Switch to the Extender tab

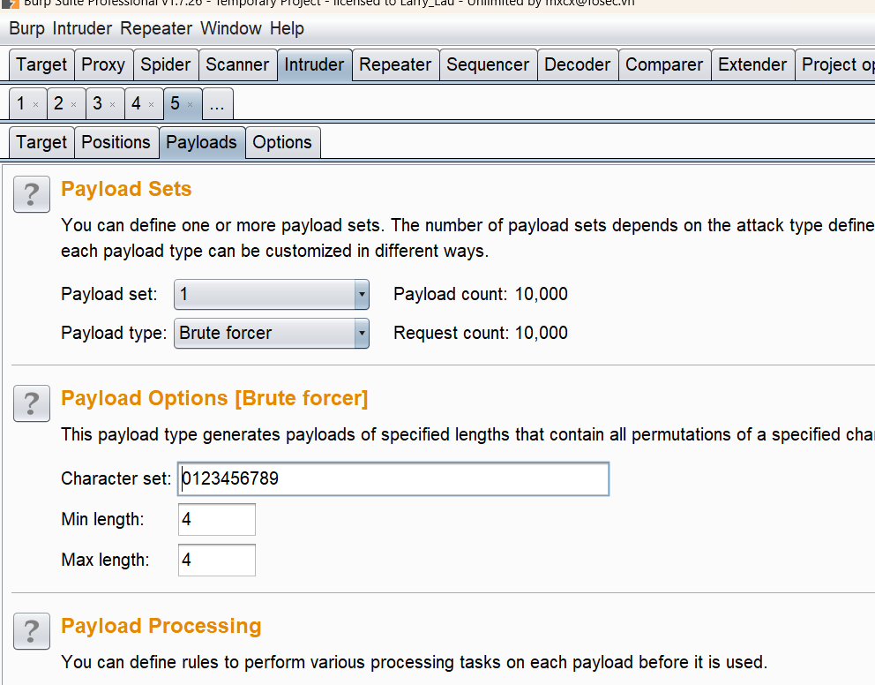[x=752, y=64]
